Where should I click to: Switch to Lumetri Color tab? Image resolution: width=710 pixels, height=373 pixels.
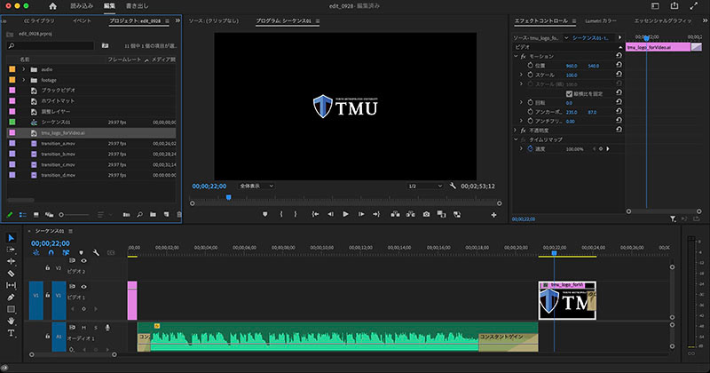pyautogui.click(x=601, y=20)
